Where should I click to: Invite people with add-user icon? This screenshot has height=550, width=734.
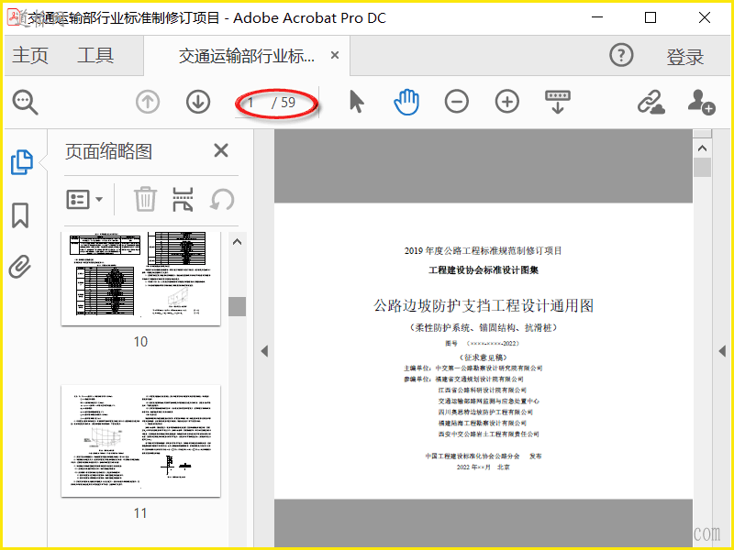(701, 102)
